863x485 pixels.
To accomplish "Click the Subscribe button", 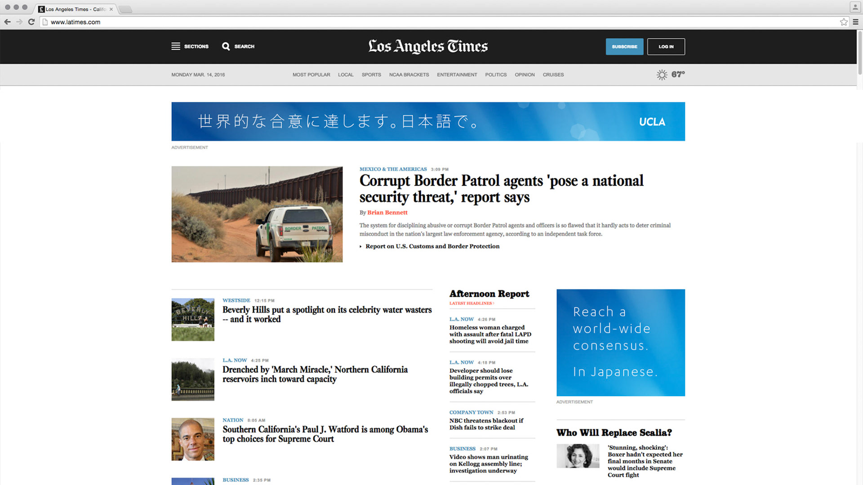I will point(624,47).
